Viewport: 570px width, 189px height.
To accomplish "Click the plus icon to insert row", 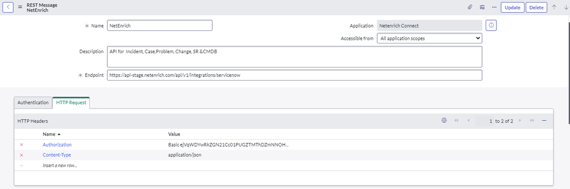I will pos(21,166).
